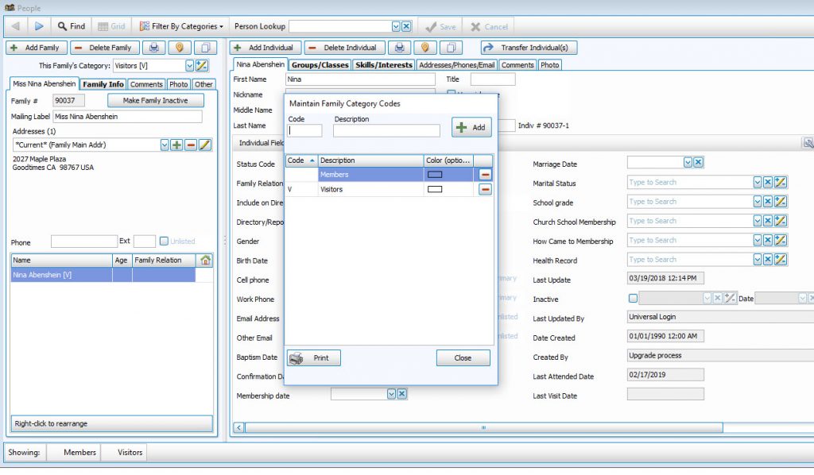Edit family category codes icon

[x=202, y=66]
